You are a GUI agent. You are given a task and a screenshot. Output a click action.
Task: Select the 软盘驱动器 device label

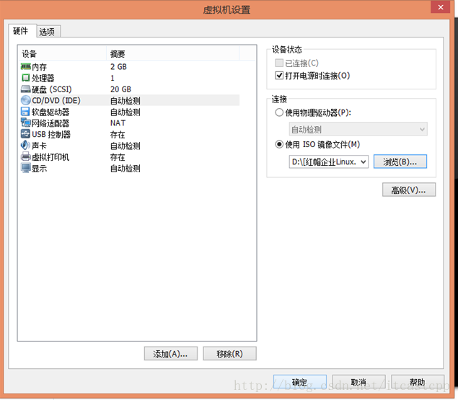(x=50, y=112)
